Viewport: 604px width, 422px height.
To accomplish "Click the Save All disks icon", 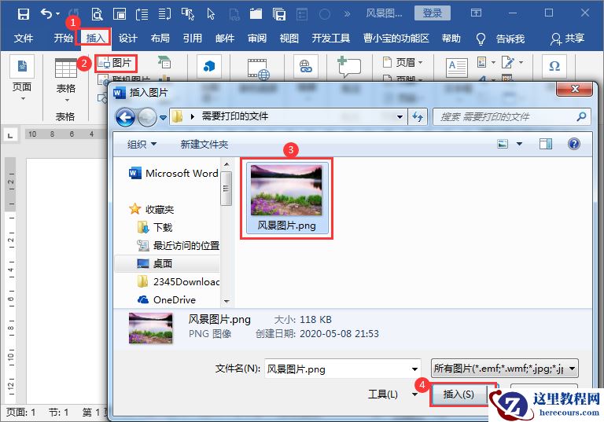I will click(279, 14).
